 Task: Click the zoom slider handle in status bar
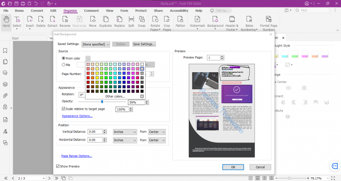pos(289,178)
